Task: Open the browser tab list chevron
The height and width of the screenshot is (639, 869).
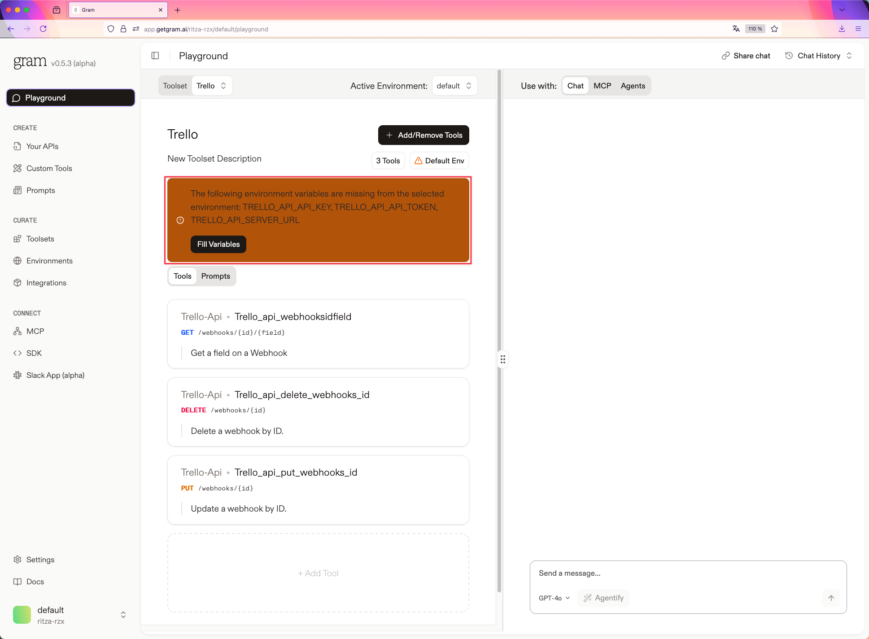Action: tap(842, 10)
